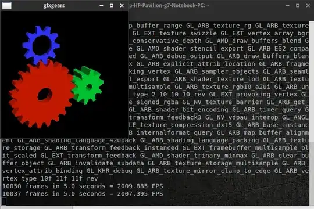Close the glxgears window
The height and width of the screenshot is (209, 314).
click(x=122, y=6)
